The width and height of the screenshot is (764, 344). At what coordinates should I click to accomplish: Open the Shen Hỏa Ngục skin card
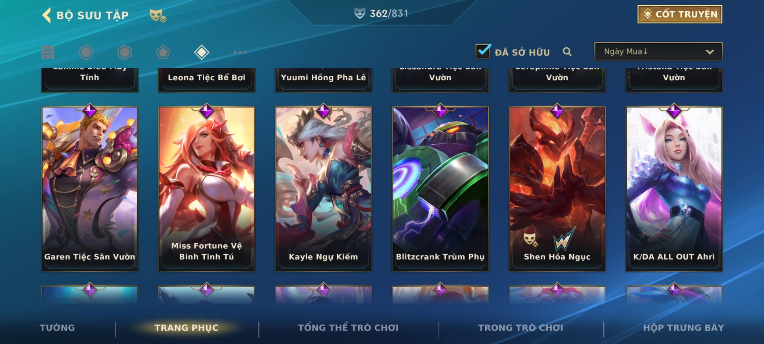[557, 189]
